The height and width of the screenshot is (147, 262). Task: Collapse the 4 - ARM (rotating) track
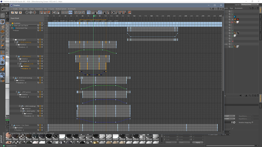tap(20, 106)
